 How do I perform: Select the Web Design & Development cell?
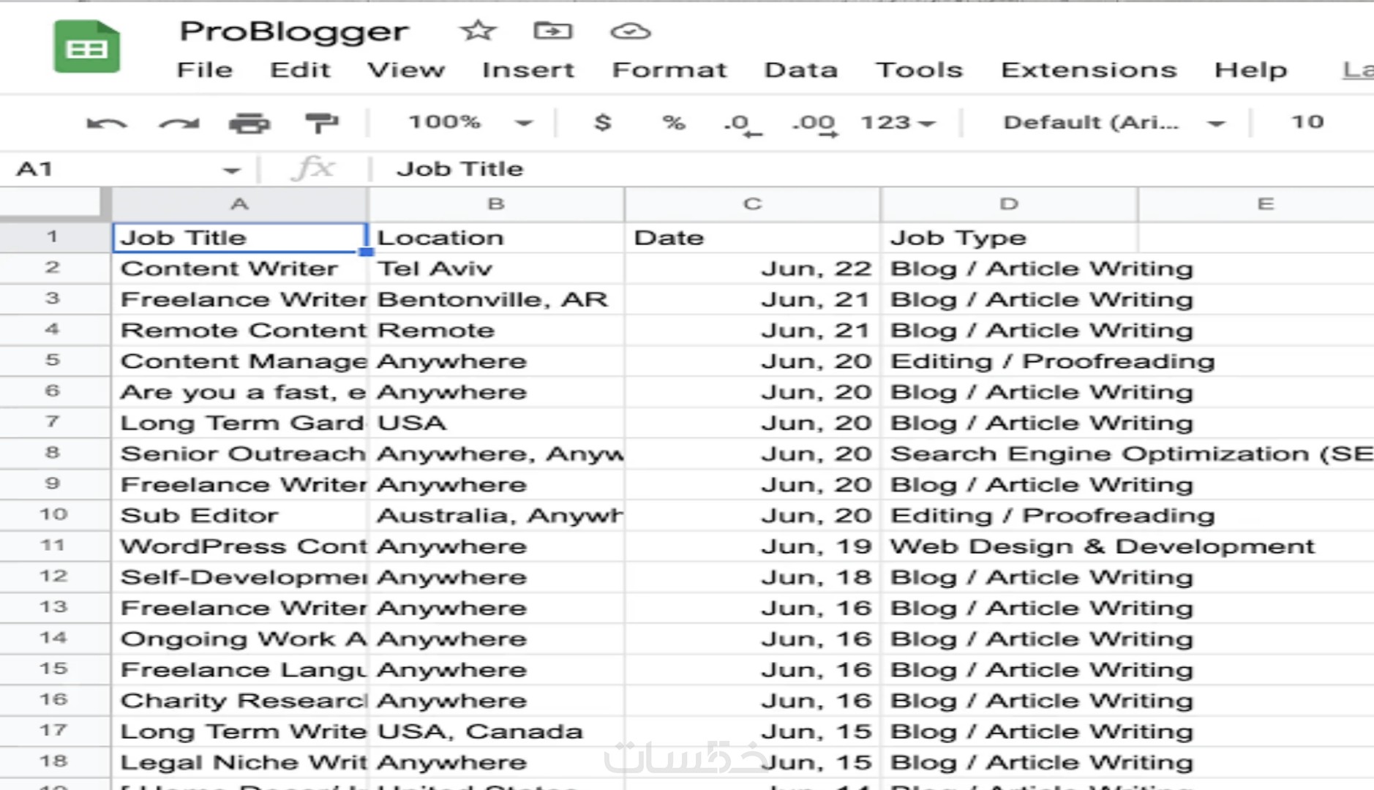click(1102, 546)
